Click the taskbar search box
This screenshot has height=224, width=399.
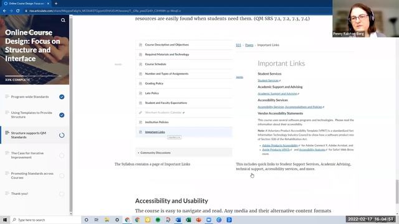tap(46, 220)
